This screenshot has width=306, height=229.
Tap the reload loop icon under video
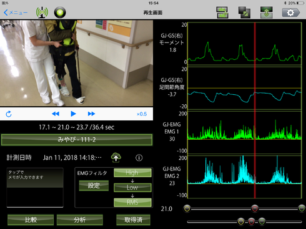[x=9, y=114]
